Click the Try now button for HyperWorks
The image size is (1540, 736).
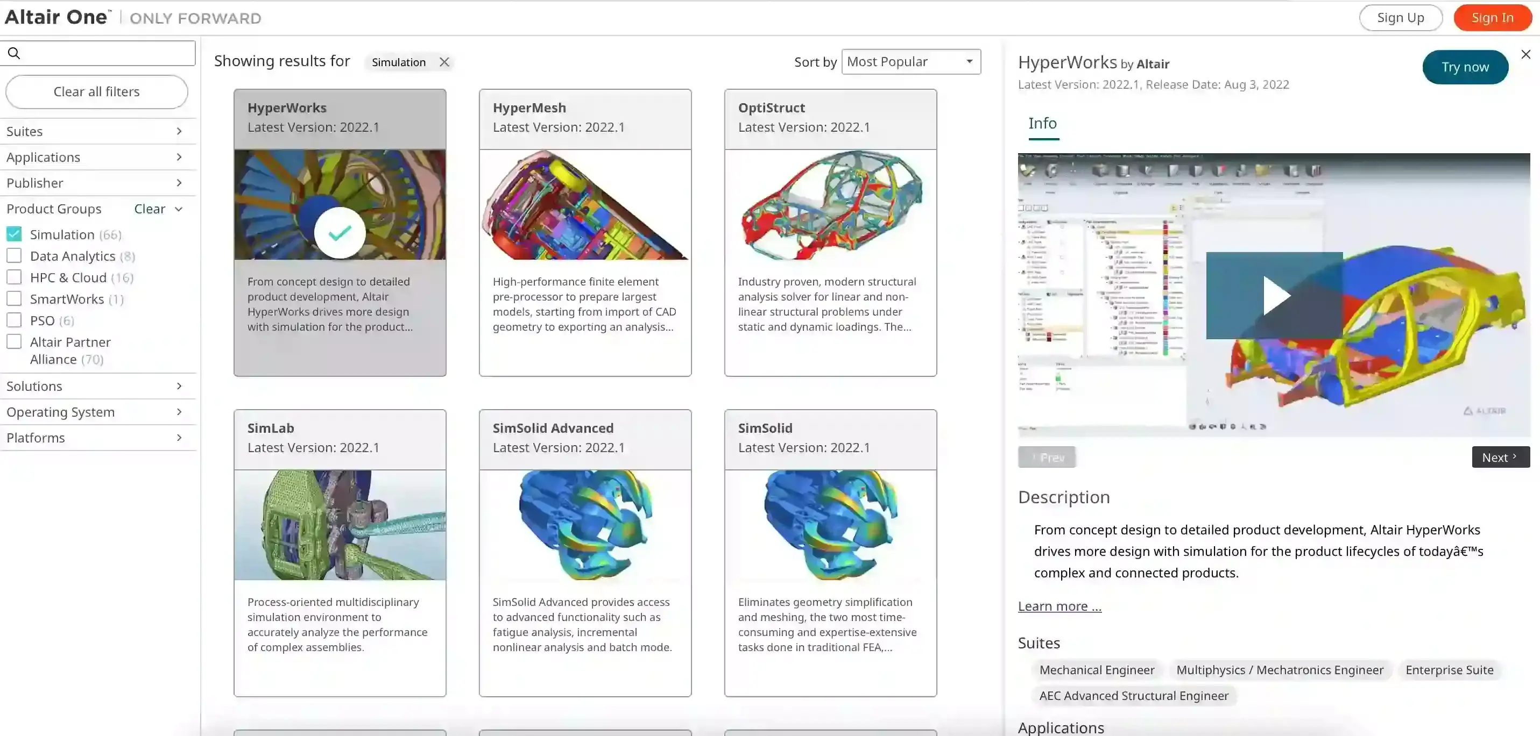1464,67
